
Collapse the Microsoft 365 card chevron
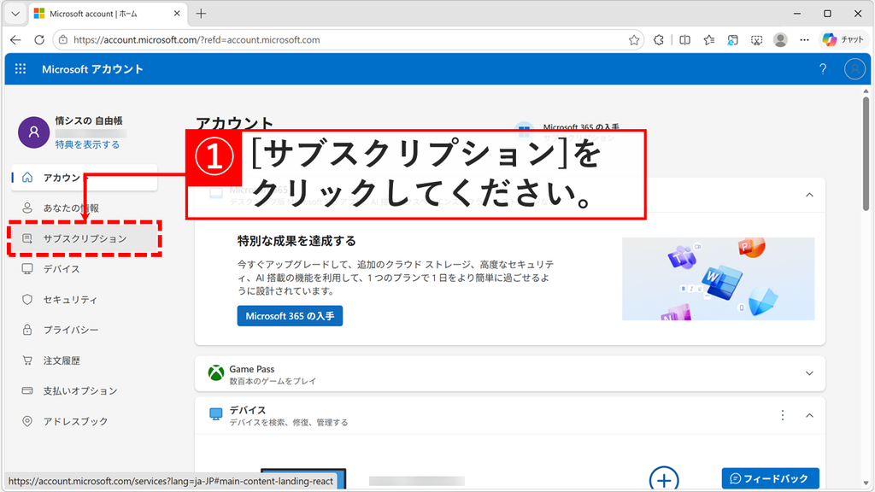pos(809,195)
